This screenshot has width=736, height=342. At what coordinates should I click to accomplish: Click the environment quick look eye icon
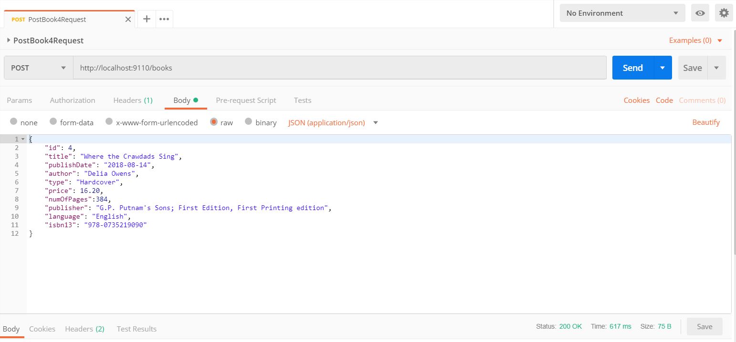tap(700, 13)
